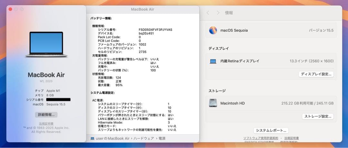Click the システムのスリープタイマー(分) row

pyautogui.click(x=134, y=104)
